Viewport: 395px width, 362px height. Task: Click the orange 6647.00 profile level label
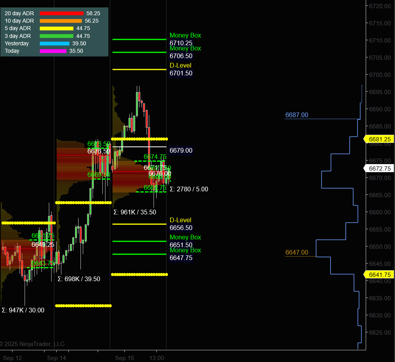coord(297,252)
